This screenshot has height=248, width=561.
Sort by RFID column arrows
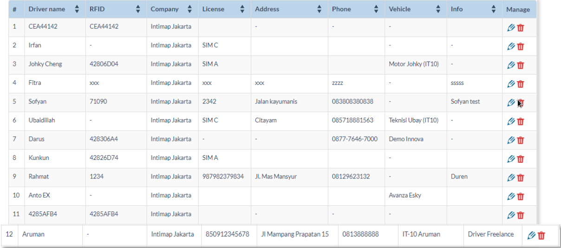point(138,9)
